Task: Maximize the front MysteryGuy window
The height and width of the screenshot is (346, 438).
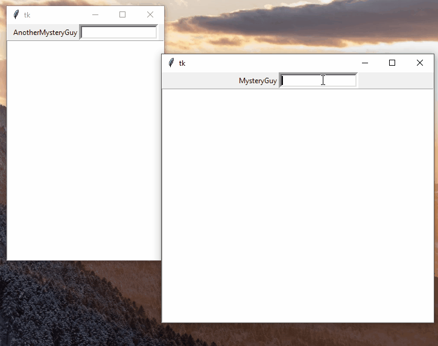Action: coord(392,63)
